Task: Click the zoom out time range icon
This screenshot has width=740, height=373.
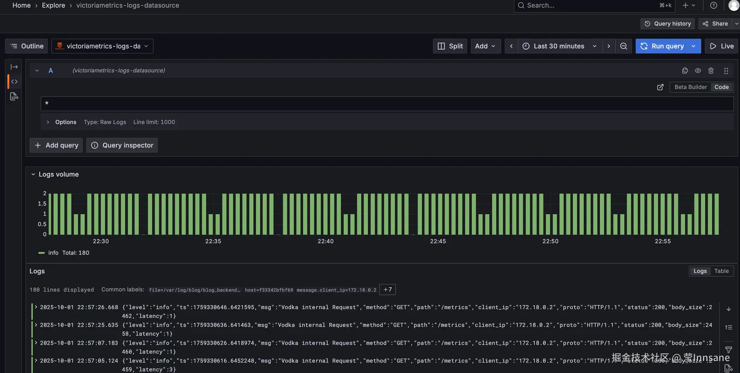Action: [x=623, y=46]
